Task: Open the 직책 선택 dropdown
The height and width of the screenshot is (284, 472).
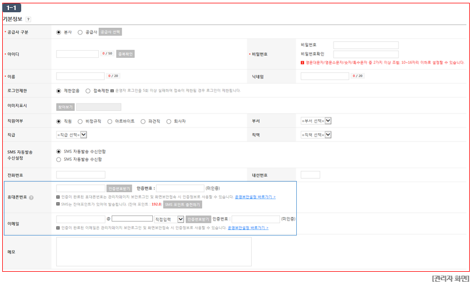Action: pyautogui.click(x=316, y=135)
